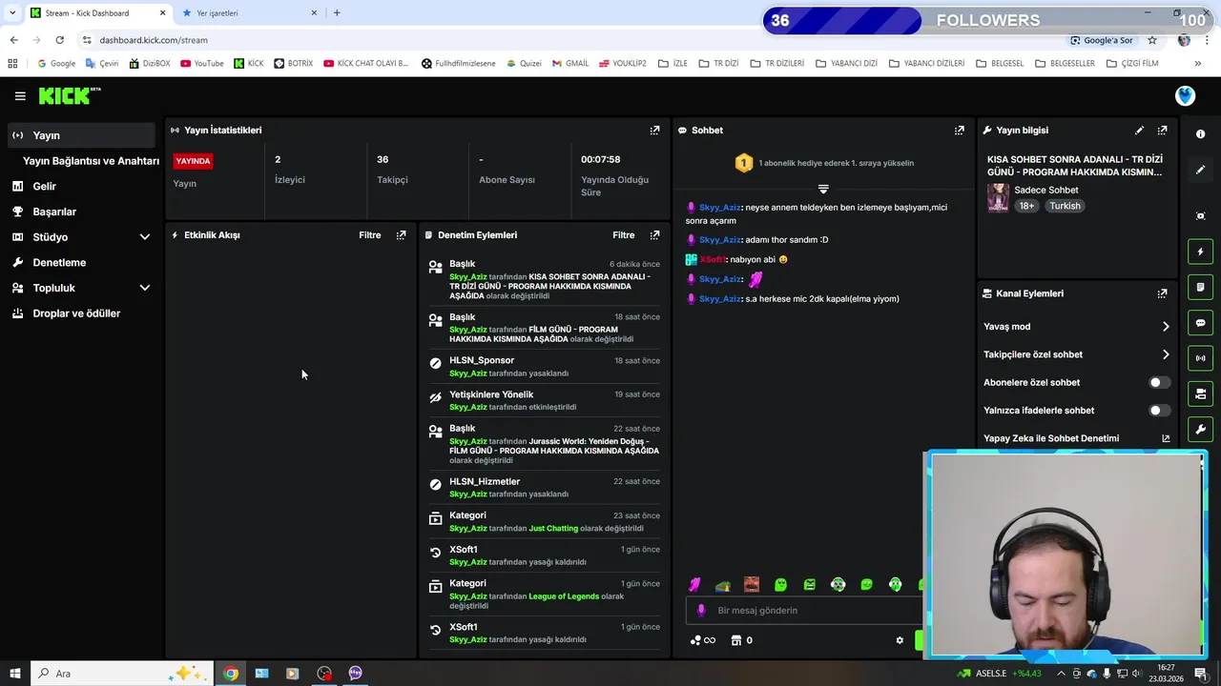The height and width of the screenshot is (686, 1221).
Task: Click the Turkish language tag
Action: click(1065, 206)
